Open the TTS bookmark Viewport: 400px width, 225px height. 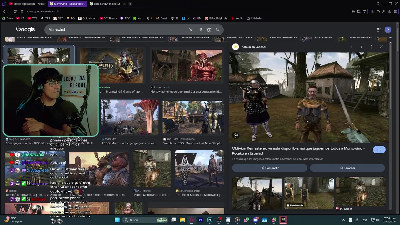coord(45,18)
